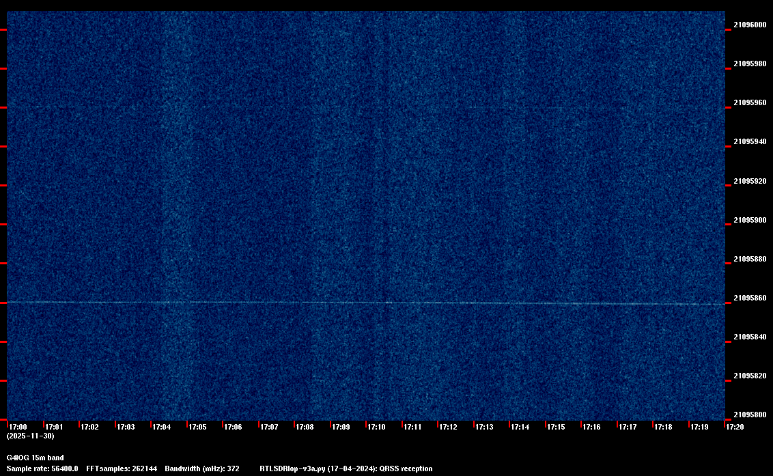Click the 21095980 frequency label
Viewport: 773px width, 476px height.
coord(750,64)
